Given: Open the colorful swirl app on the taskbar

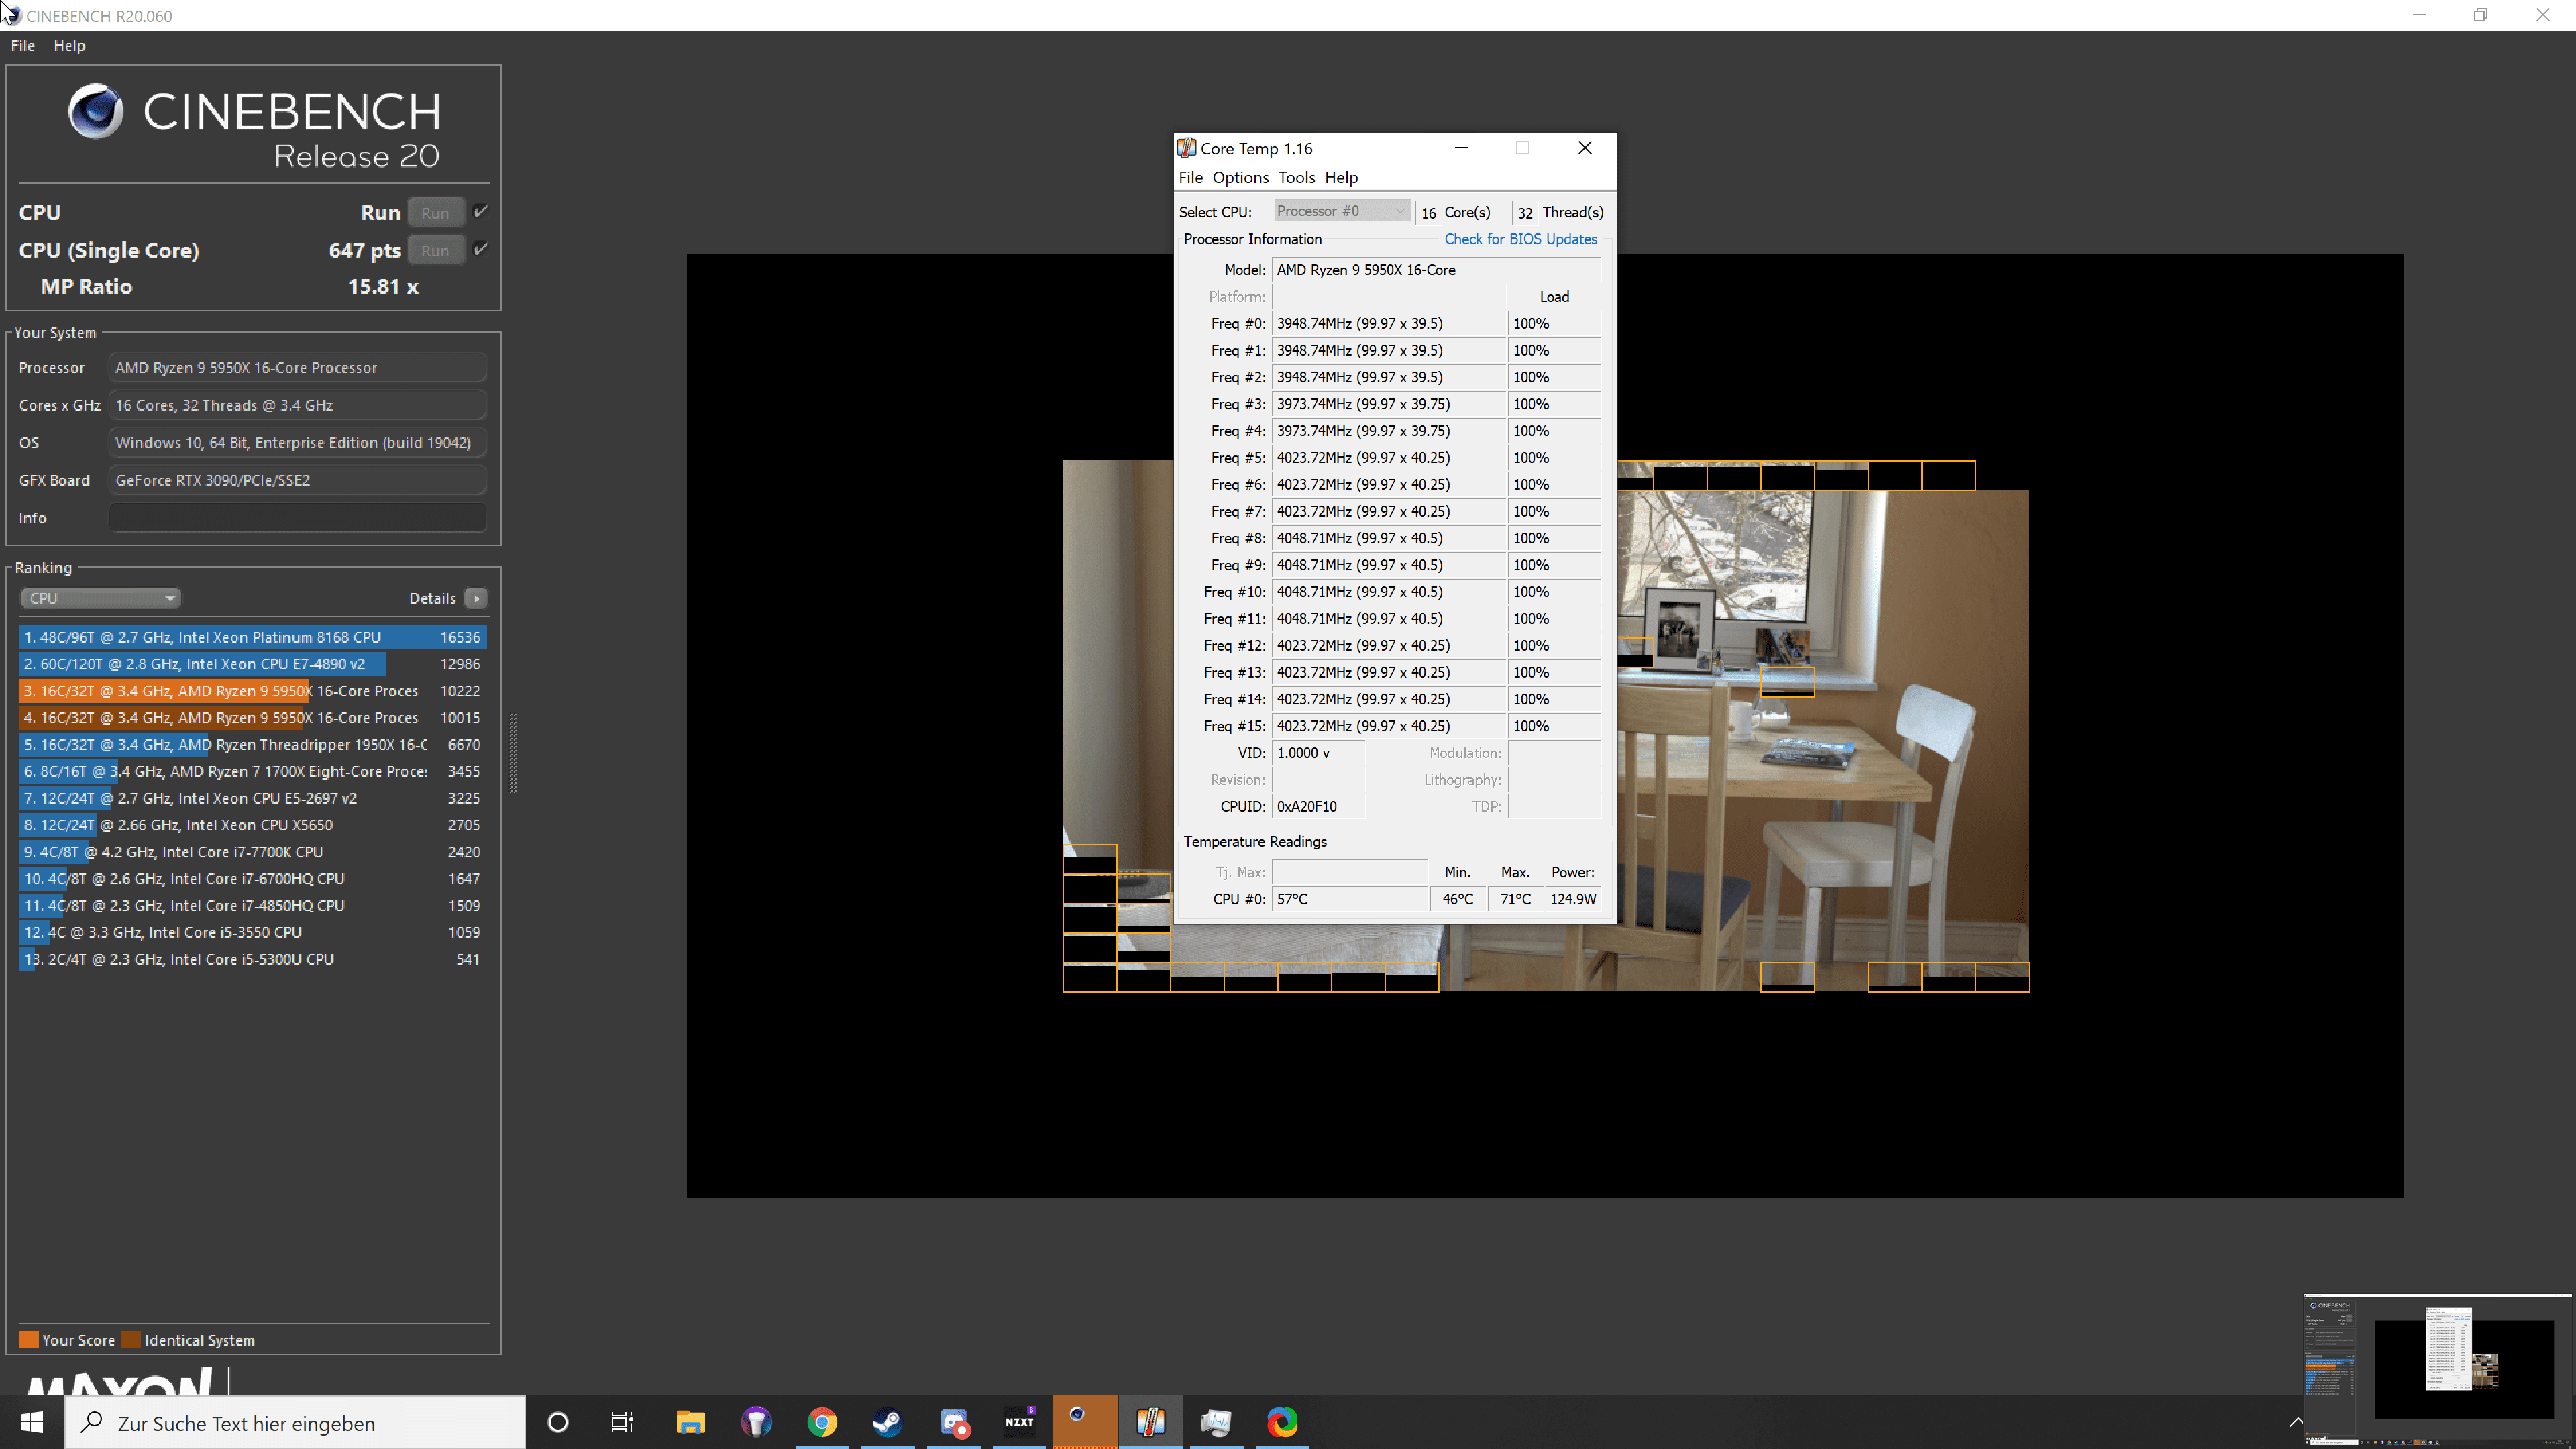Looking at the screenshot, I should pyautogui.click(x=1282, y=1422).
